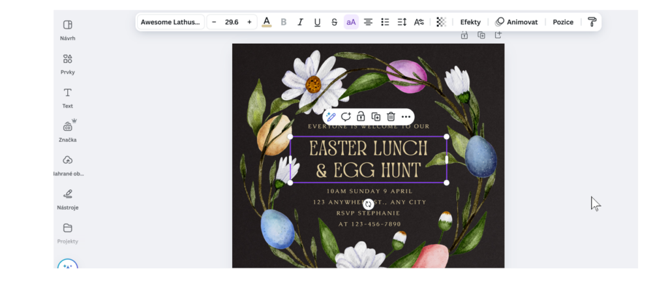Click the Magic Write pencil icon
Screen dimensions: 668x282
[331, 116]
